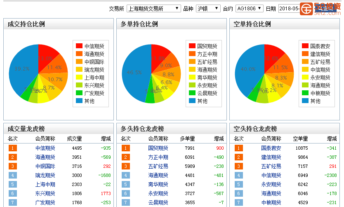Open 中信期货 link in 成交量龙虎榜
The width and height of the screenshot is (344, 207).
(45, 148)
